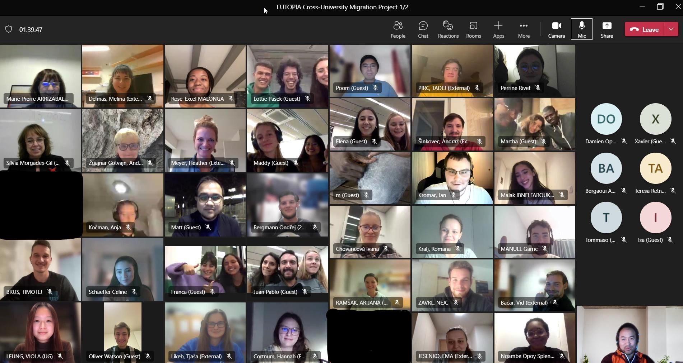Open the Reactions menu
Image resolution: width=683 pixels, height=363 pixels.
click(x=448, y=29)
